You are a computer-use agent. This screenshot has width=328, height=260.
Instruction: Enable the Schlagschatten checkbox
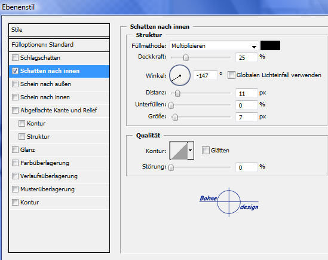coord(15,57)
